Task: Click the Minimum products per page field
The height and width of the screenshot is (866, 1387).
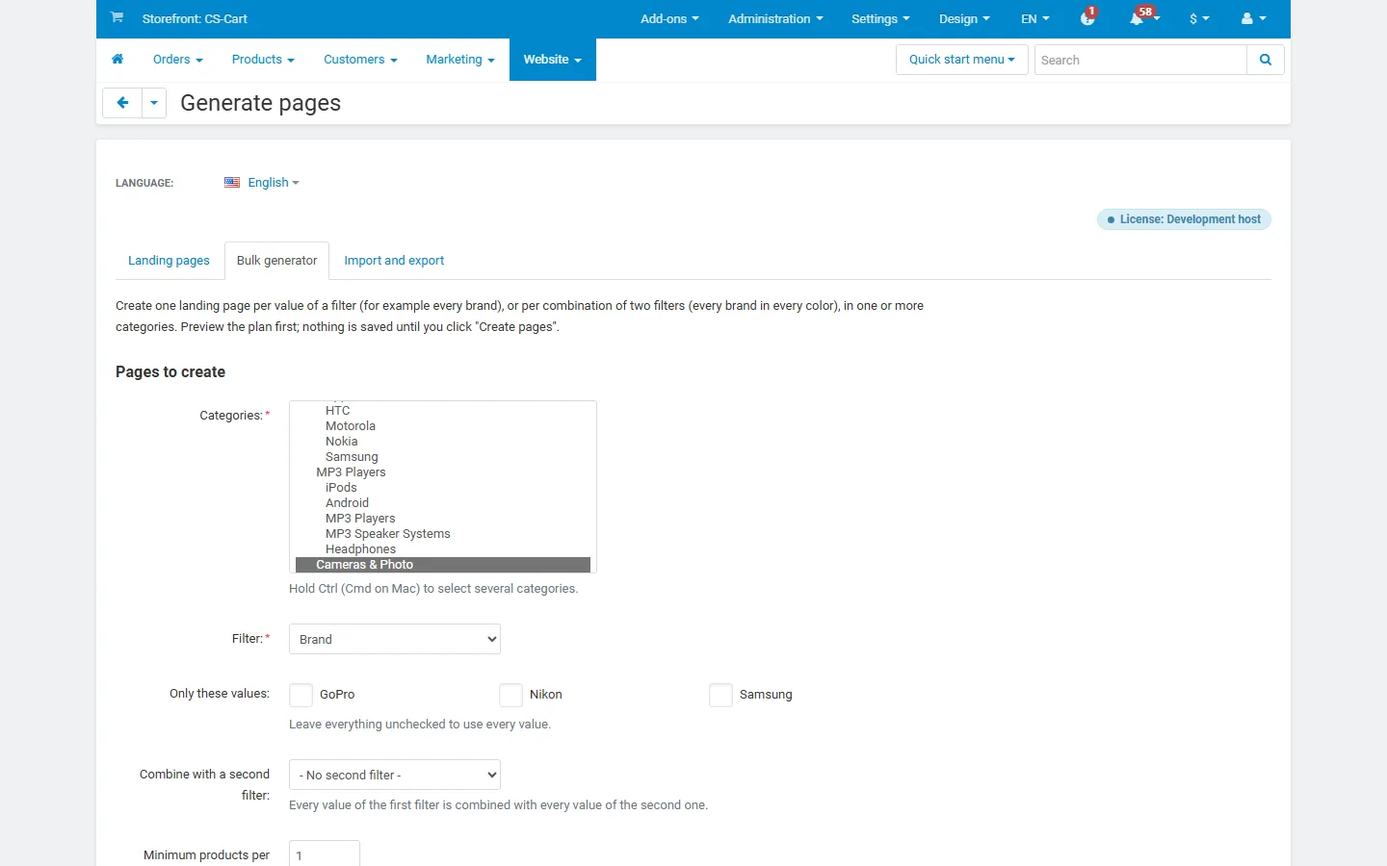Action: pos(325,855)
